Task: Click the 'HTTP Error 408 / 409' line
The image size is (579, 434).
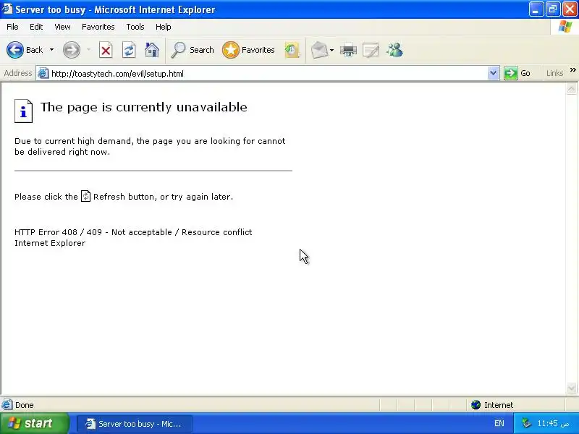Action: click(x=133, y=232)
